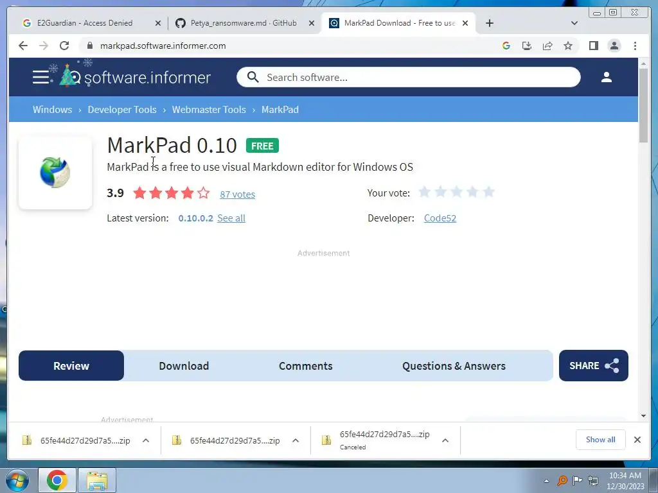The height and width of the screenshot is (493, 658).
Task: Give a five-star vote
Action: (x=488, y=192)
